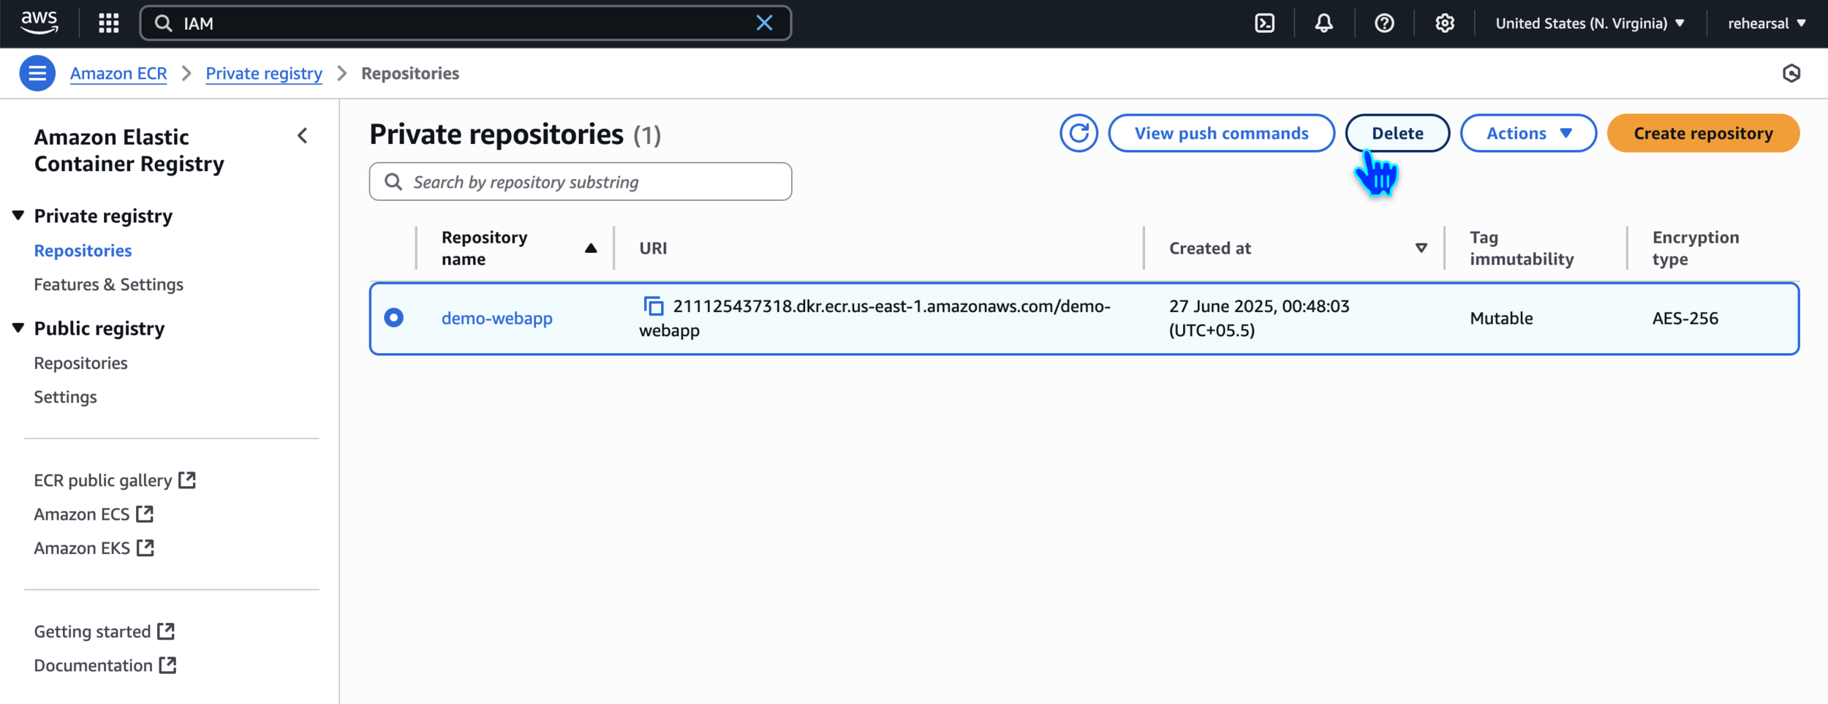The height and width of the screenshot is (704, 1828).
Task: Click the AES-256 cell value
Action: 1685,318
